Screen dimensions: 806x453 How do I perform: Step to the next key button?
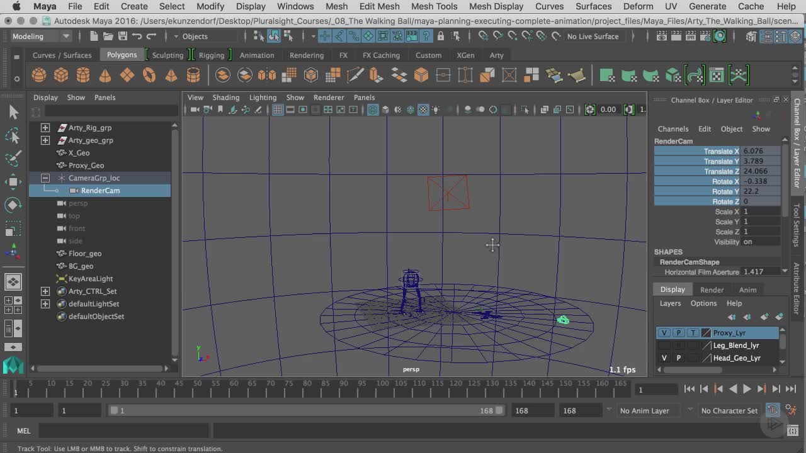pyautogui.click(x=761, y=389)
